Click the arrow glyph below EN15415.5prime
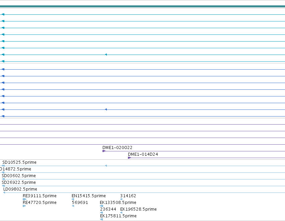285x221 pixels. coord(73,199)
